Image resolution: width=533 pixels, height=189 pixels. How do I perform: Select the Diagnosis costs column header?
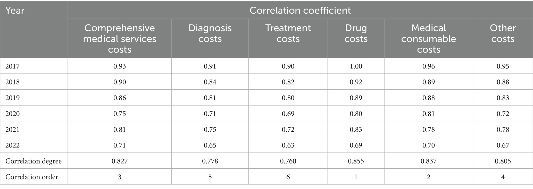210,33
